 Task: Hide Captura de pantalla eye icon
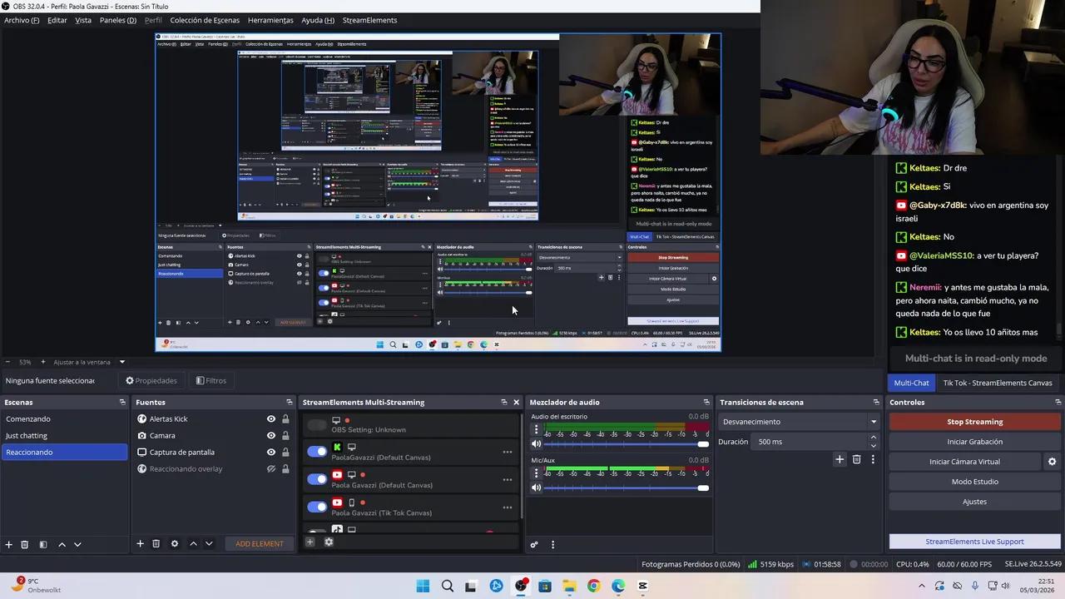[270, 453]
